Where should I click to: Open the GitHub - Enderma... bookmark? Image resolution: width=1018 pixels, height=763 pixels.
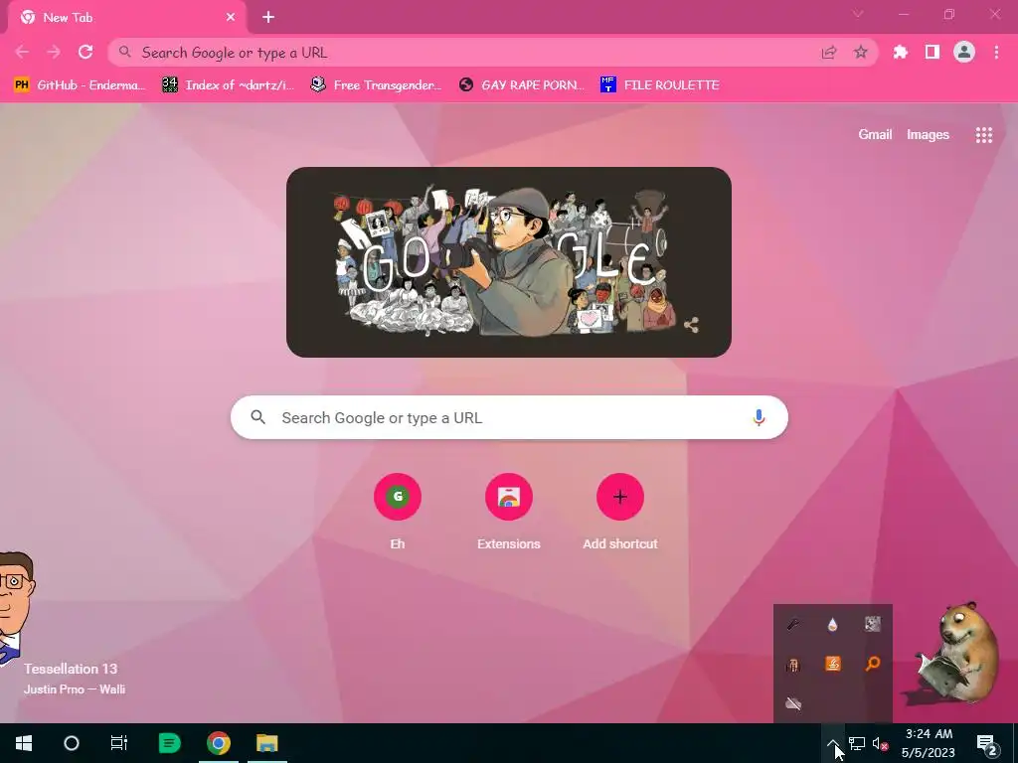tap(79, 85)
